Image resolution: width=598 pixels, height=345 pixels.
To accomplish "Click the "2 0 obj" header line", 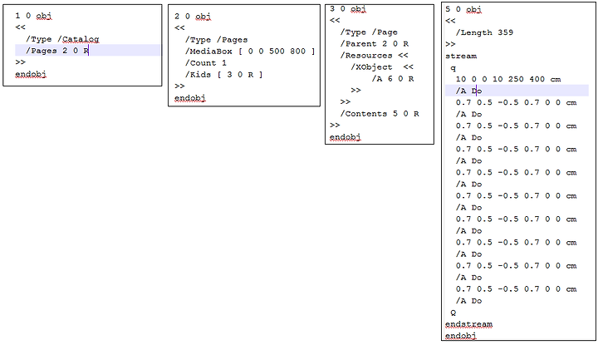I will pos(193,17).
